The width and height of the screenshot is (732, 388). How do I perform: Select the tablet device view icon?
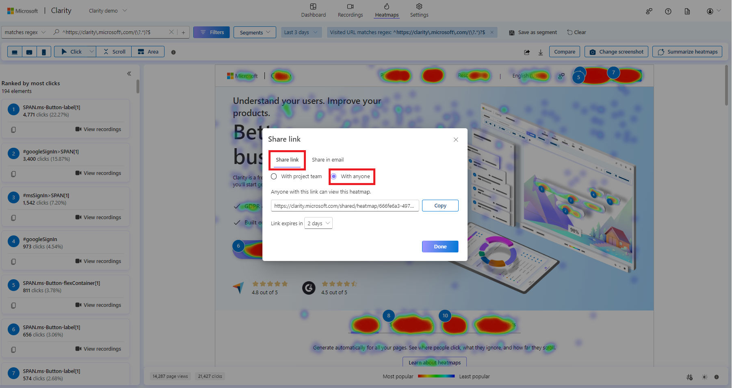[x=29, y=52]
